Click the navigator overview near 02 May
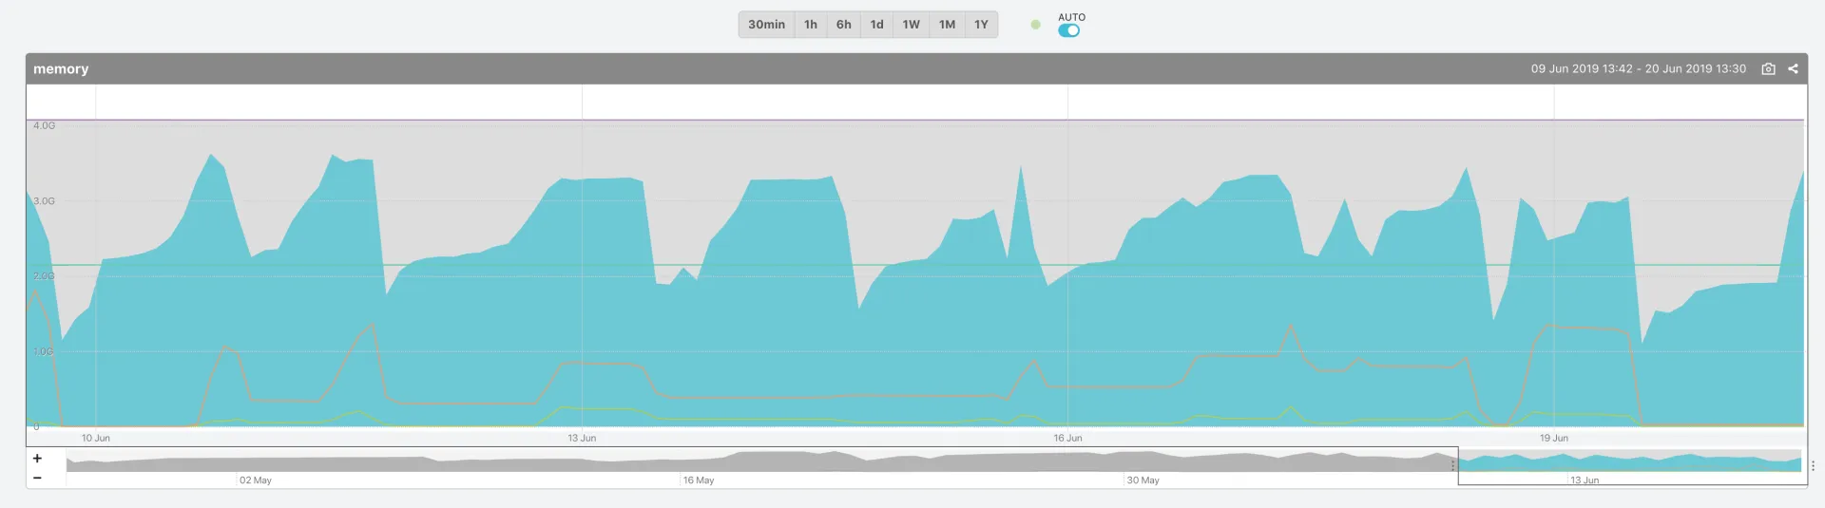Screen dimensions: 1825x508 point(256,463)
